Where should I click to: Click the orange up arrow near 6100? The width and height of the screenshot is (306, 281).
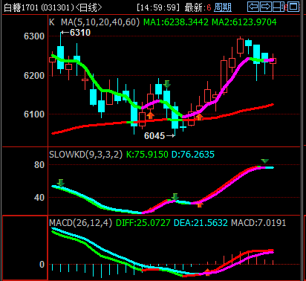tap(150, 115)
